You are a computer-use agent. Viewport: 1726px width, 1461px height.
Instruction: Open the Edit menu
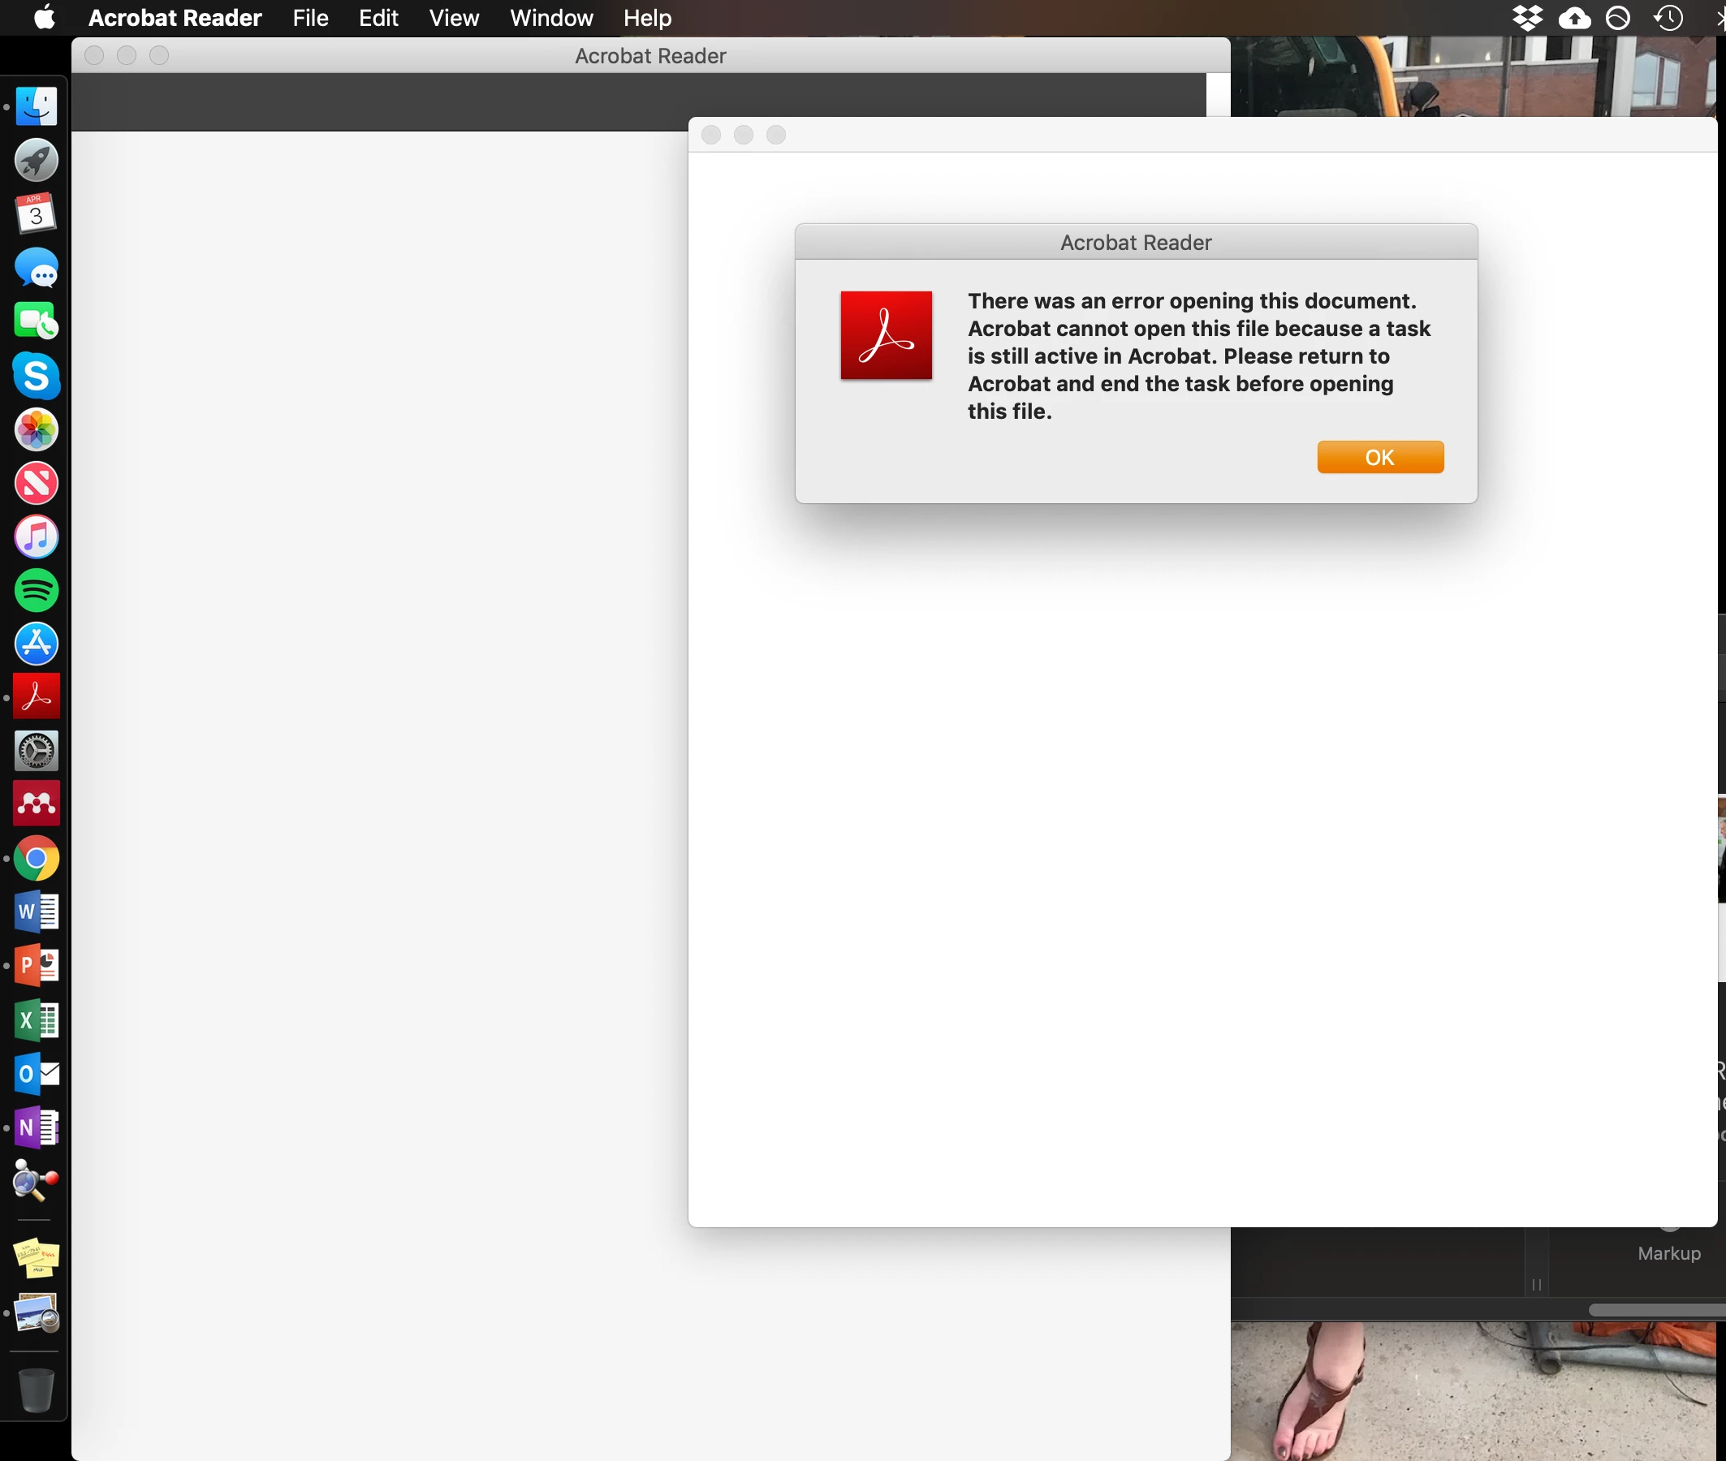click(378, 17)
